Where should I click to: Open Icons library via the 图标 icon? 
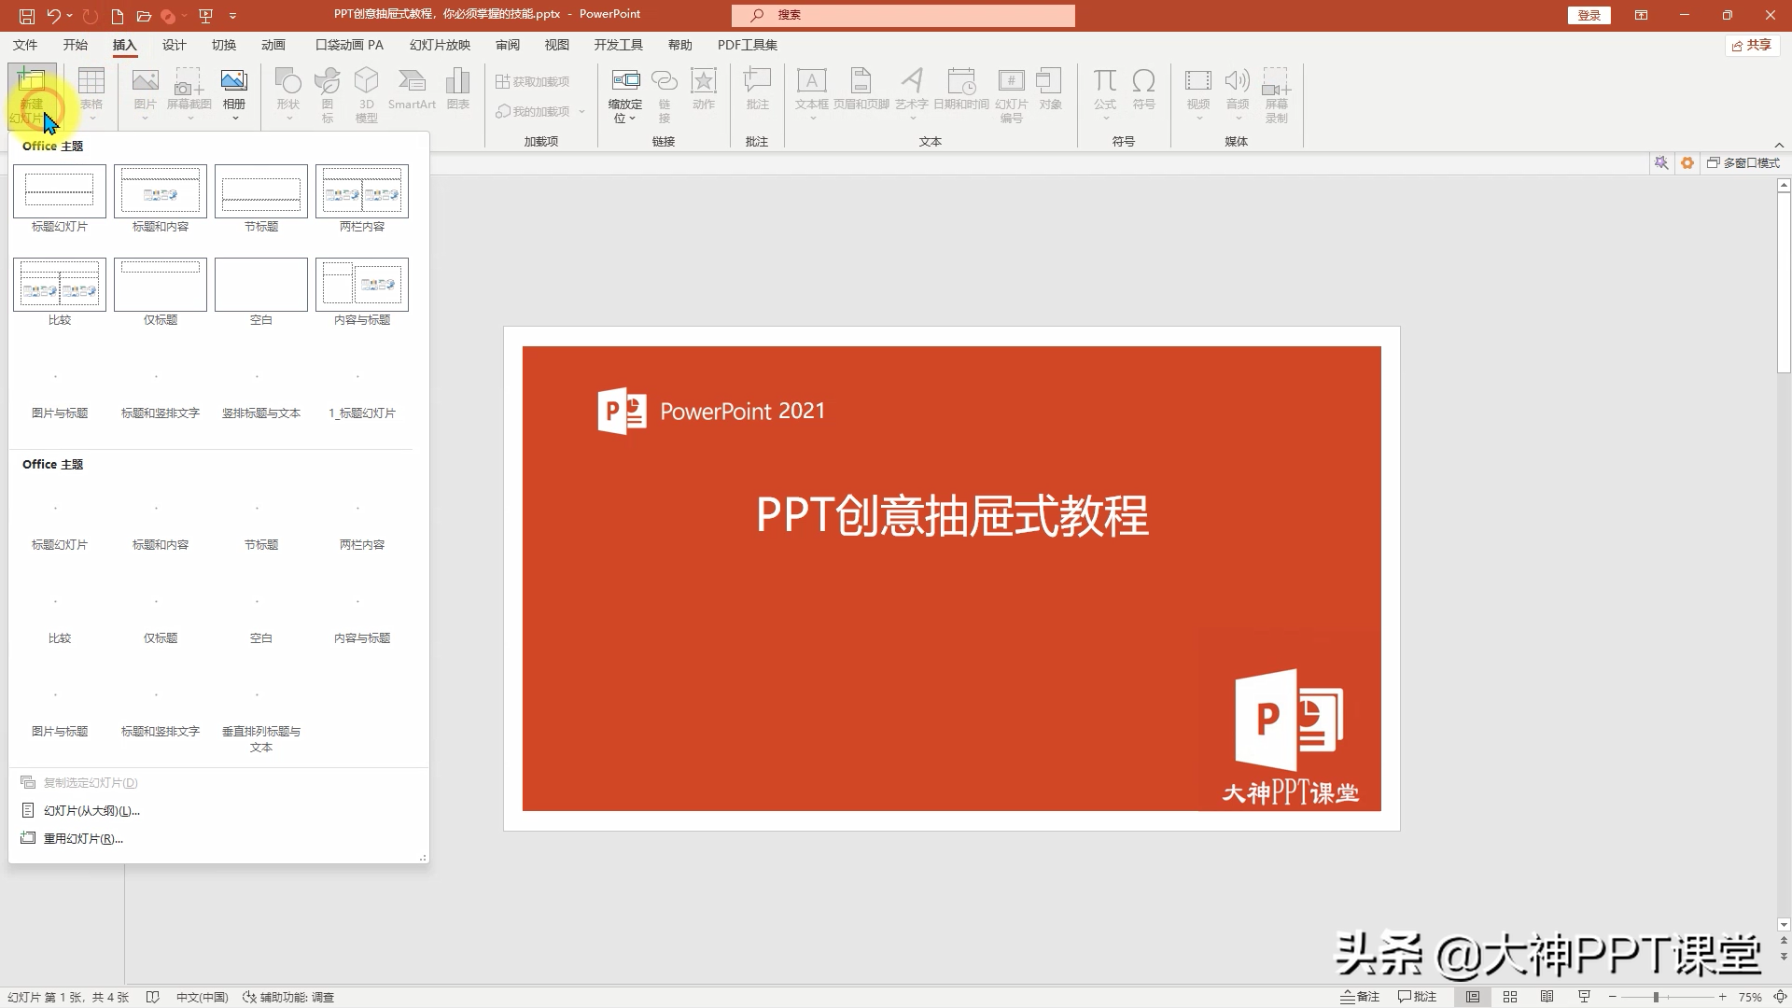click(x=328, y=94)
